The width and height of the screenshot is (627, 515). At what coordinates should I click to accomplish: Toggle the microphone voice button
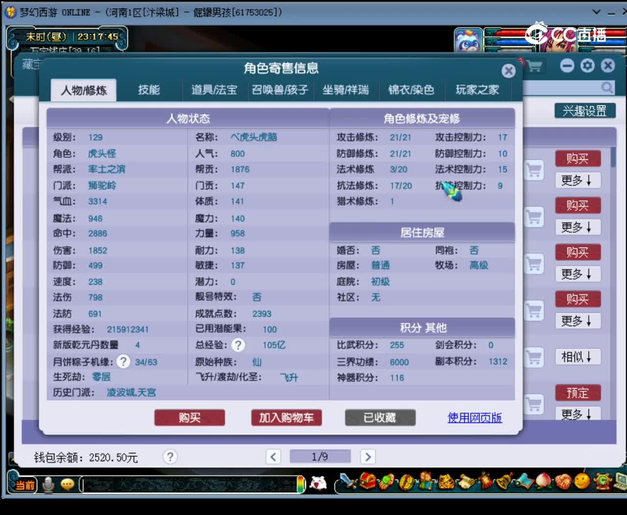pos(48,484)
